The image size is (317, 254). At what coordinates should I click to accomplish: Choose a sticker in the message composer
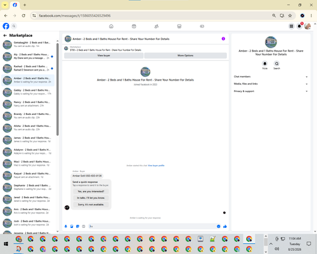pos(77,227)
